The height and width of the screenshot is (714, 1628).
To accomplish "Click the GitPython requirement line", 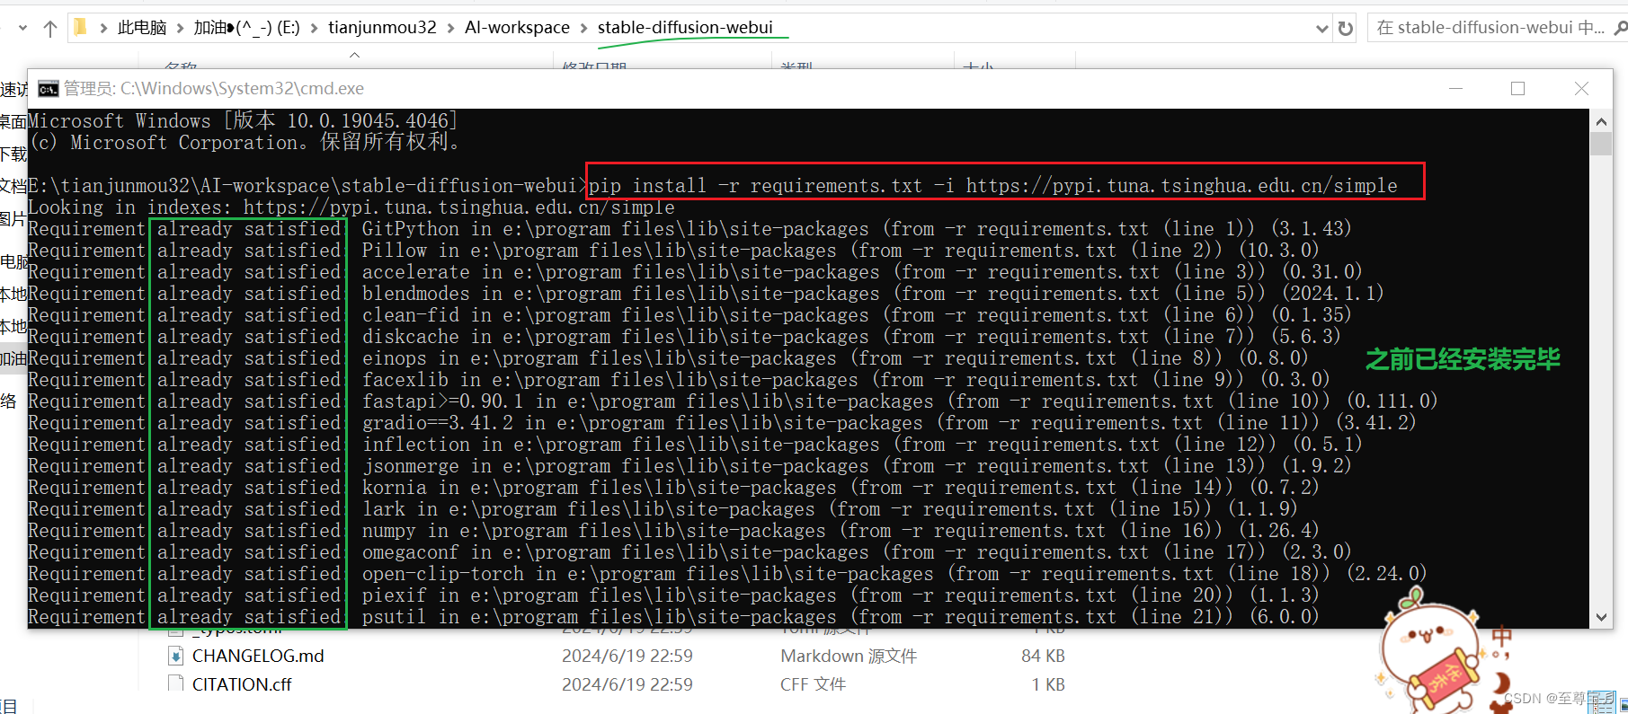I will tap(689, 229).
